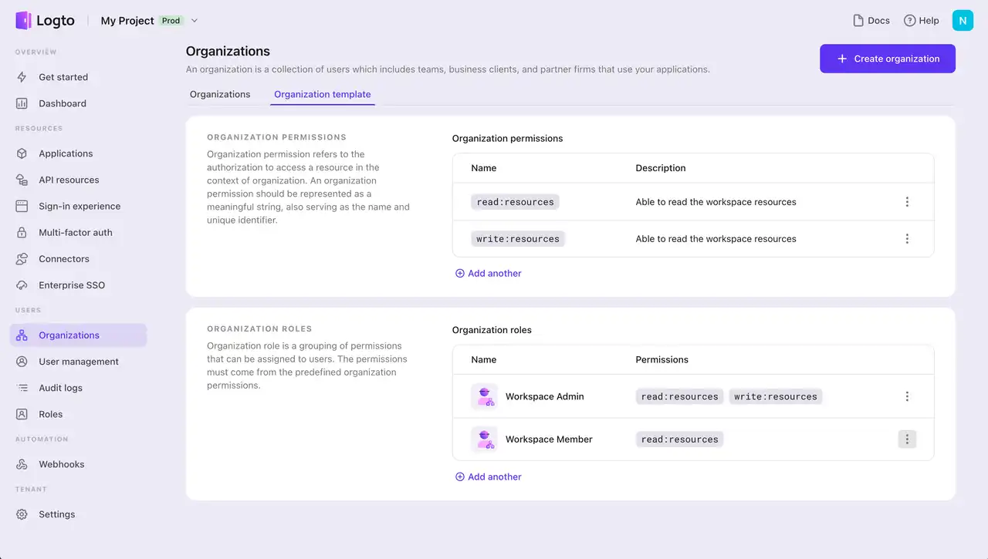
Task: Open tenant Settings
Action: (x=56, y=514)
